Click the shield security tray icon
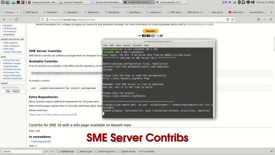Viewport: 275px width, 155px height. coord(248,2)
